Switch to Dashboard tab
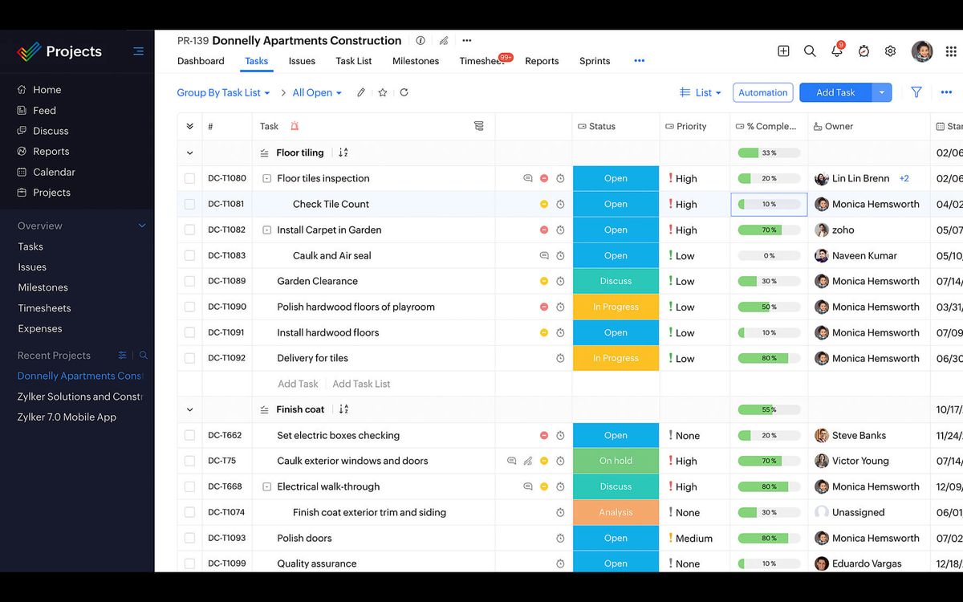This screenshot has width=963, height=602. pos(201,61)
